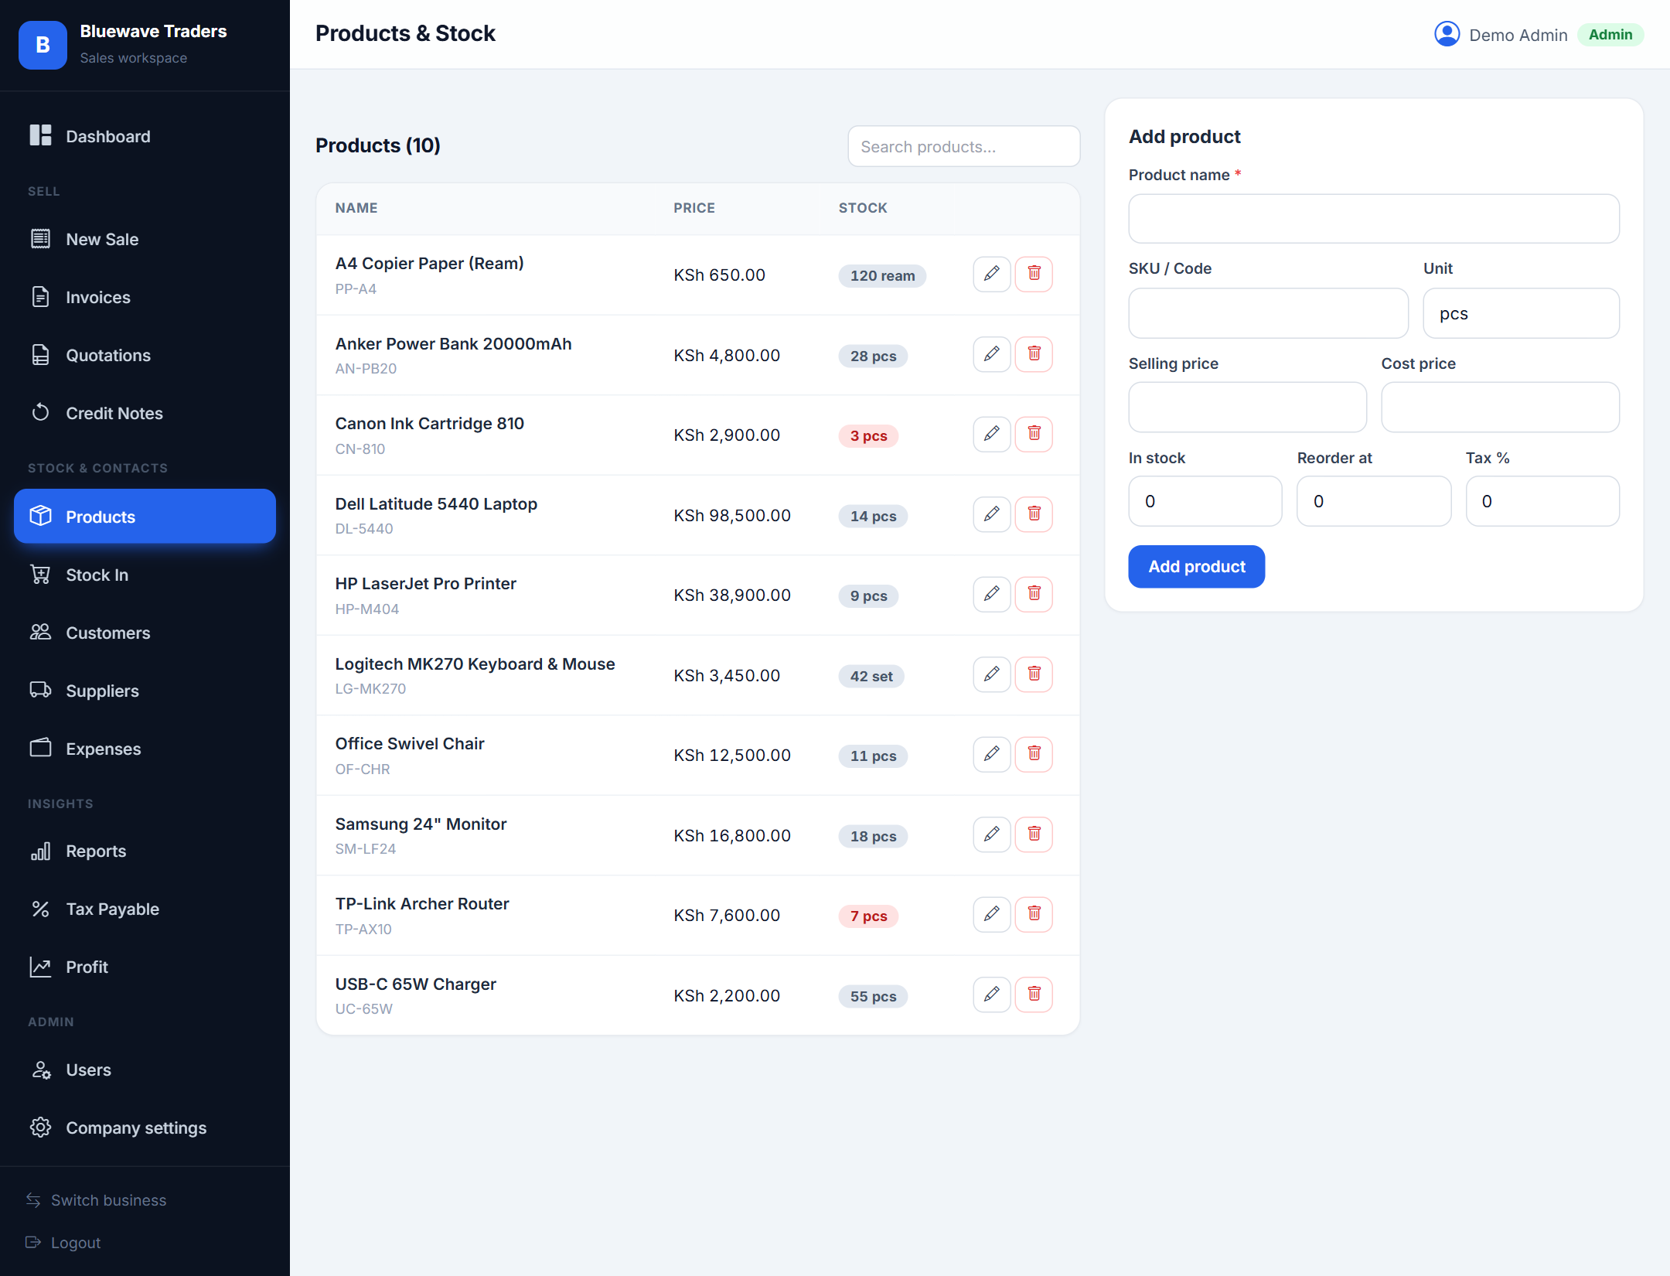
Task: Open Invoices in the sidebar
Action: pyautogui.click(x=145, y=297)
